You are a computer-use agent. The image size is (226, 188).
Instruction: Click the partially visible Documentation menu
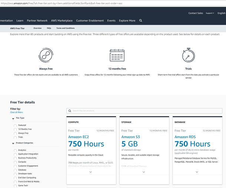click(6, 21)
